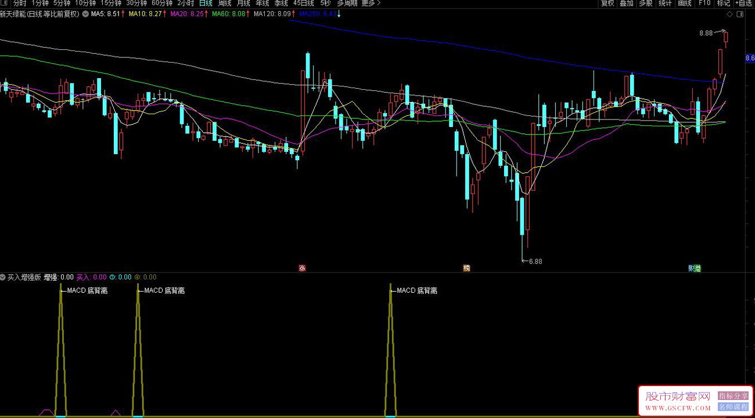Open F10 company information
Screen dimensions: 755x418
(x=704, y=3)
